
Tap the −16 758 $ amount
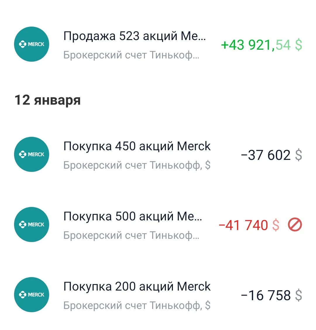pyautogui.click(x=272, y=296)
